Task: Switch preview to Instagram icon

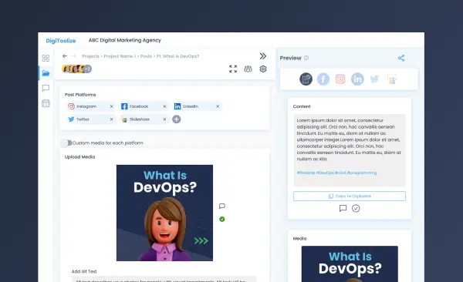Action: tap(340, 79)
